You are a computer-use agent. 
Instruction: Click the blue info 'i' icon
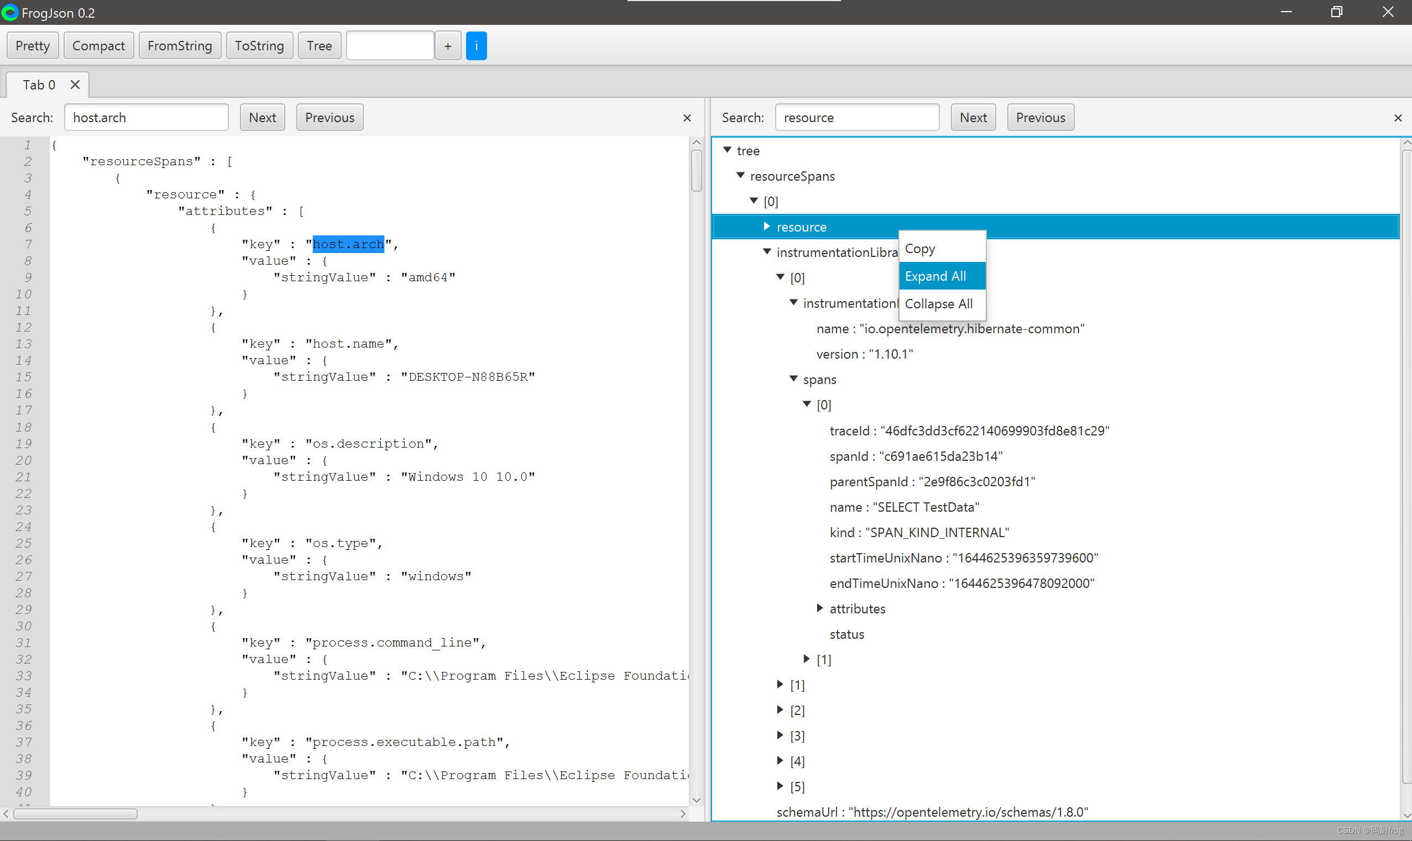tap(475, 46)
